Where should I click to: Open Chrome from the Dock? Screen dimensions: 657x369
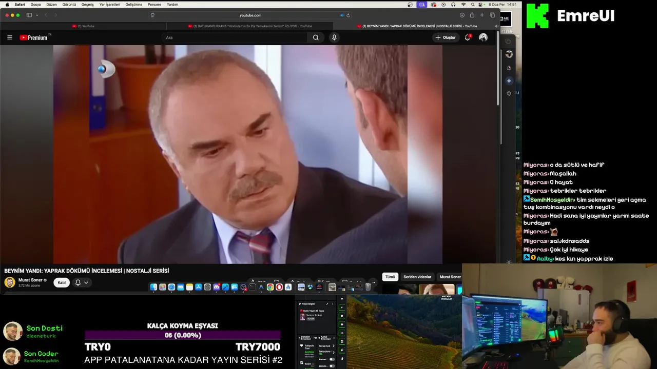click(x=270, y=287)
